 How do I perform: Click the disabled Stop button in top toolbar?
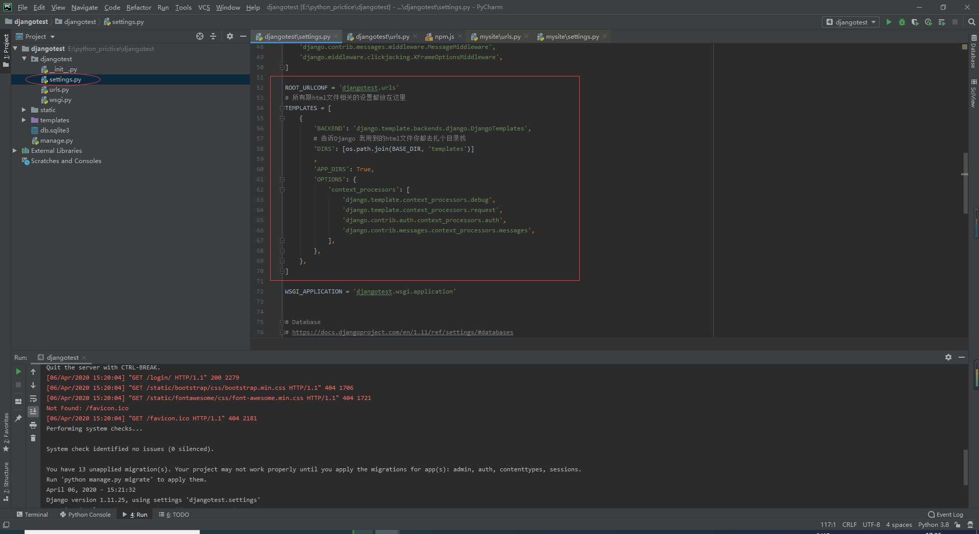click(955, 22)
